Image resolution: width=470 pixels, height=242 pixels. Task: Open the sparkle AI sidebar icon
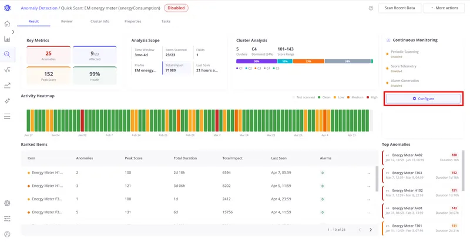click(7, 101)
